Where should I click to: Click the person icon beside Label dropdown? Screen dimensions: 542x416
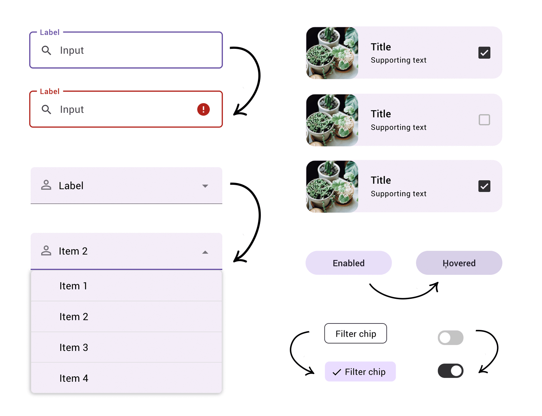(46, 185)
